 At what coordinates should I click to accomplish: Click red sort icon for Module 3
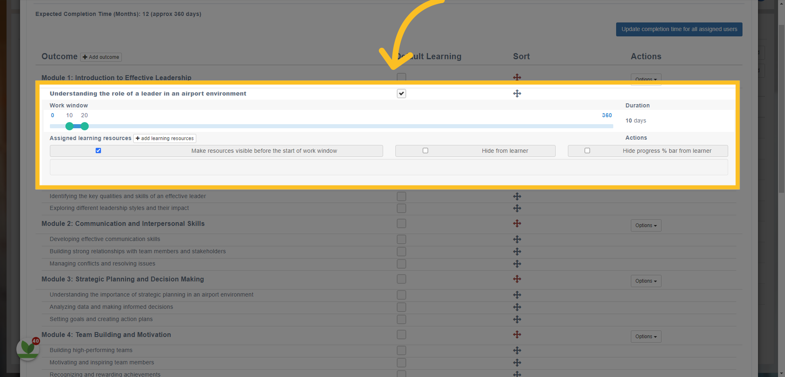point(517,279)
